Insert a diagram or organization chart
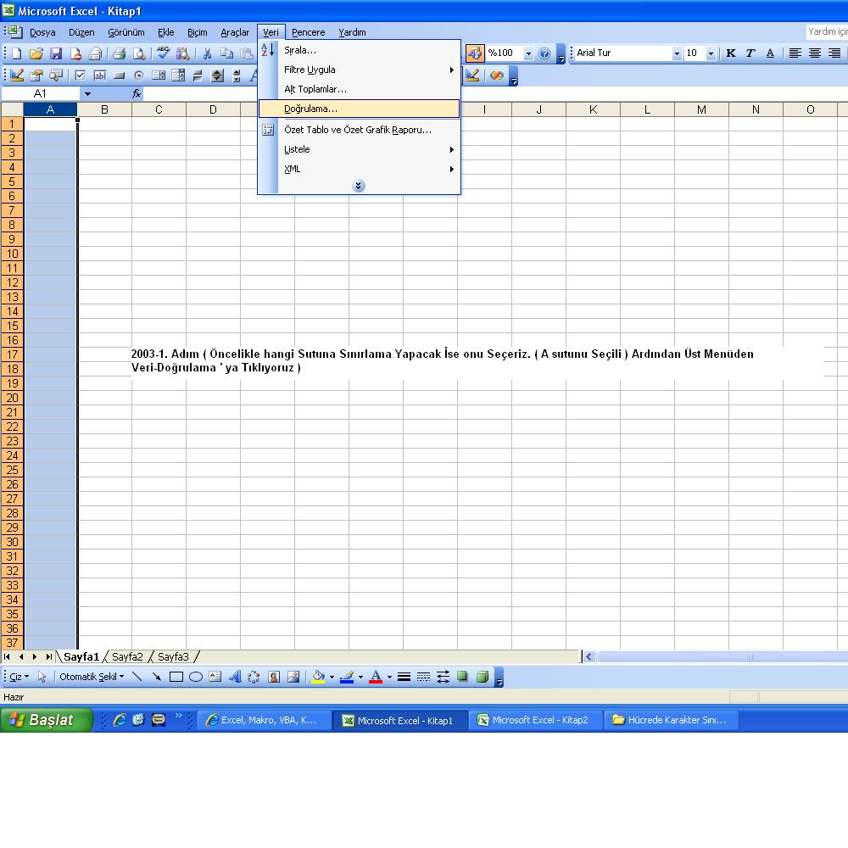The height and width of the screenshot is (848, 848). (x=254, y=677)
